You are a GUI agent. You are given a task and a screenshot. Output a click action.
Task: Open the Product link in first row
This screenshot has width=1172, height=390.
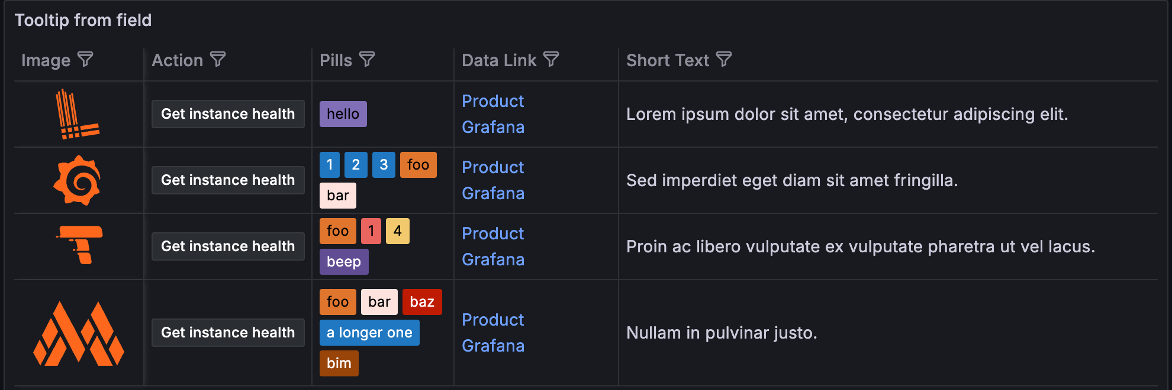click(x=492, y=101)
